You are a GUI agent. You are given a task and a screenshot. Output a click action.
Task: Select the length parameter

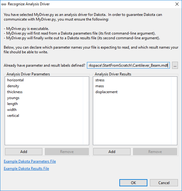pyautogui.click(x=12, y=104)
